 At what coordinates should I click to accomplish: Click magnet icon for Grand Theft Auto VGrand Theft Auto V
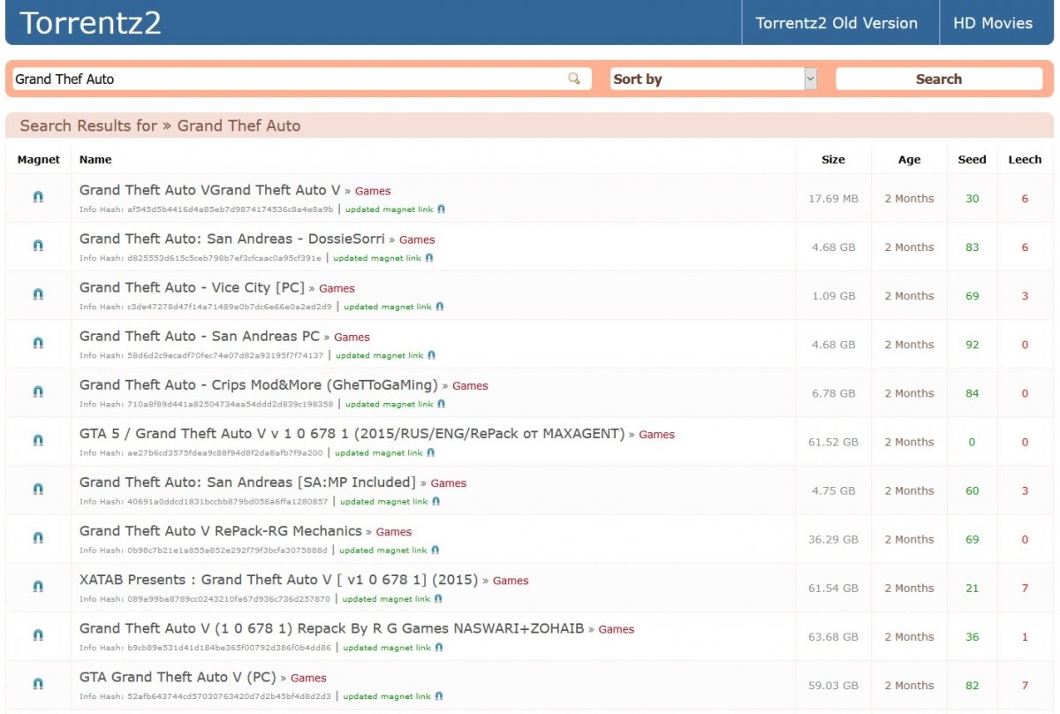tap(38, 198)
